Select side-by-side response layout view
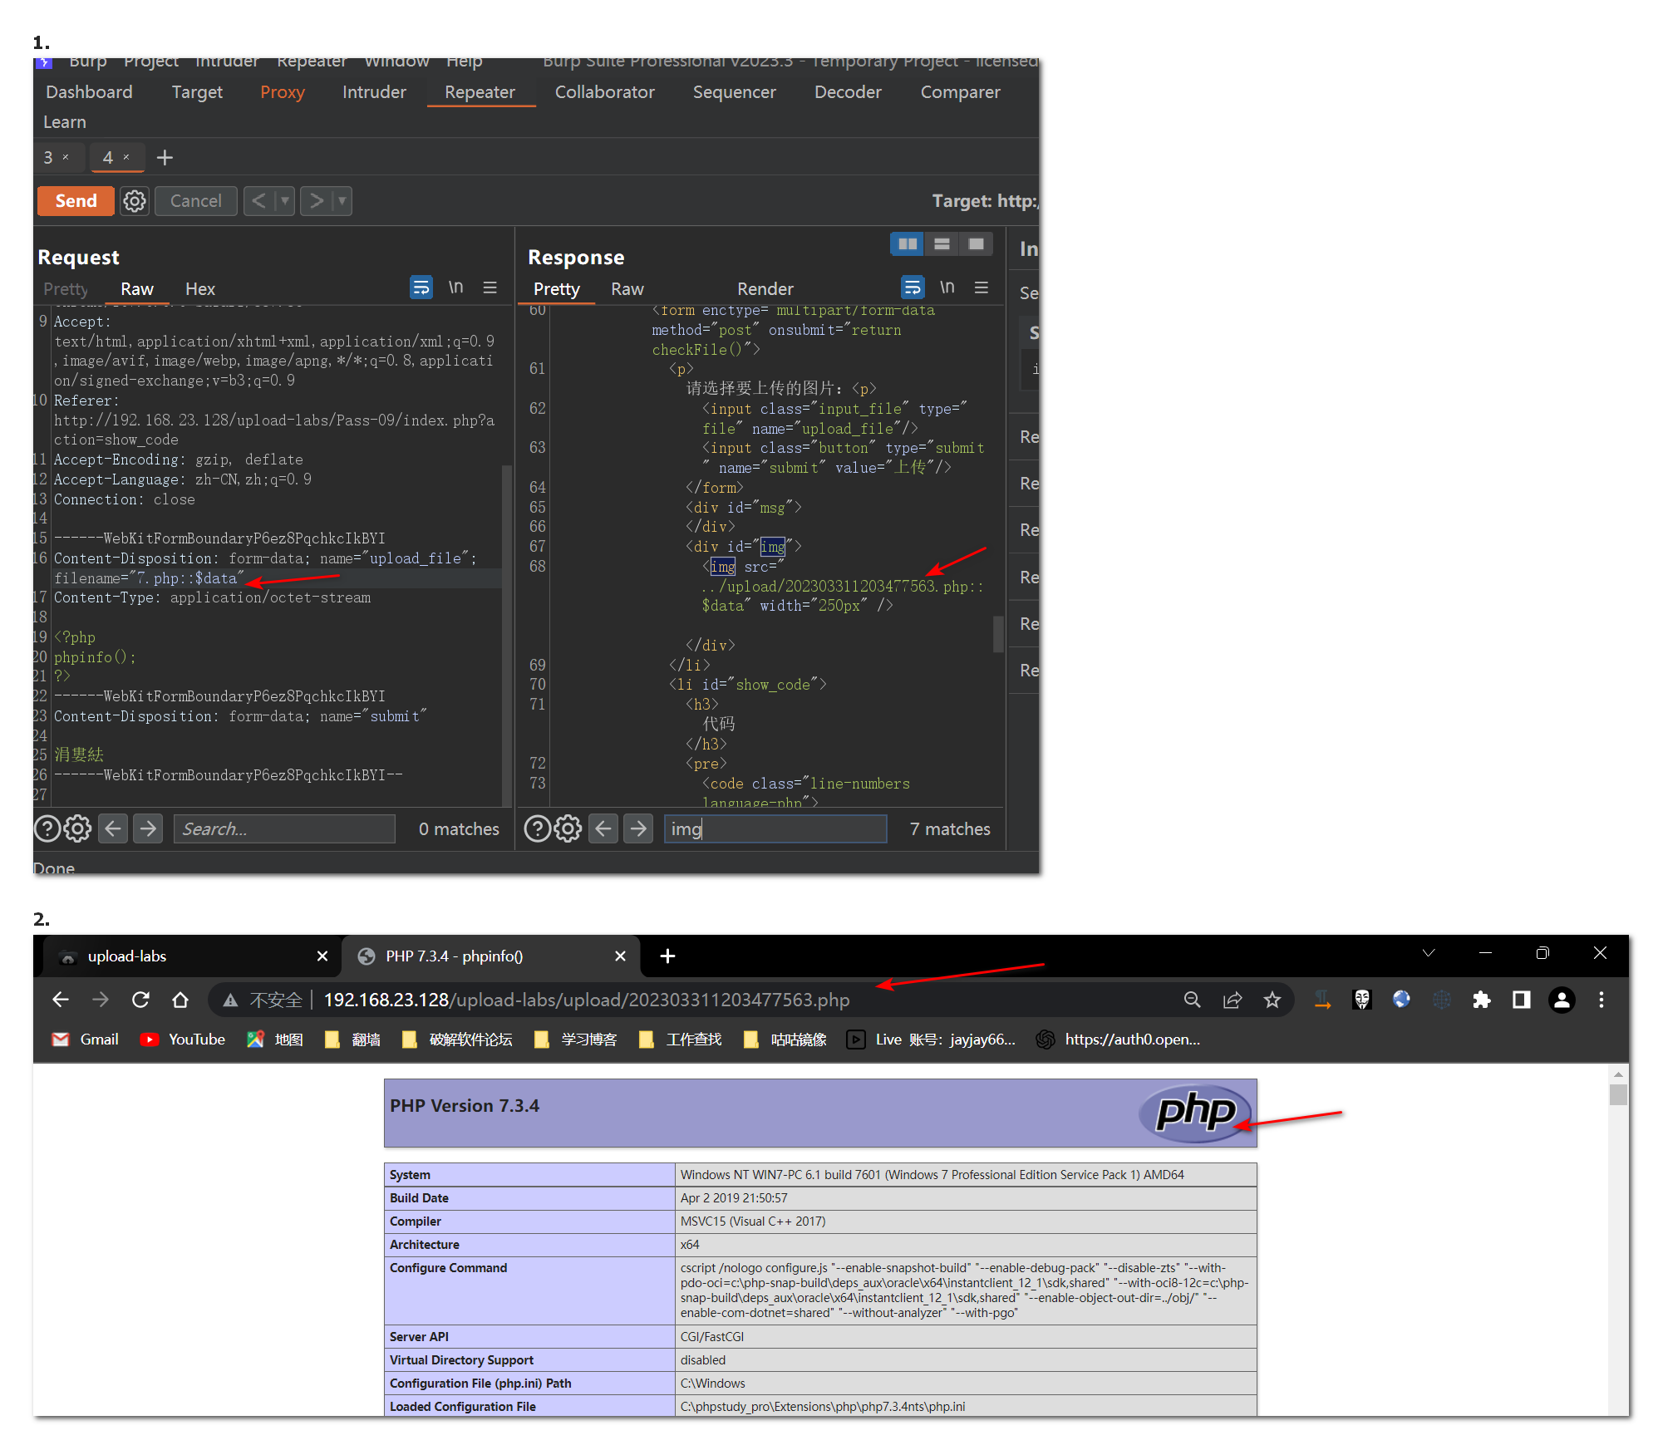The image size is (1663, 1450). pyautogui.click(x=908, y=244)
